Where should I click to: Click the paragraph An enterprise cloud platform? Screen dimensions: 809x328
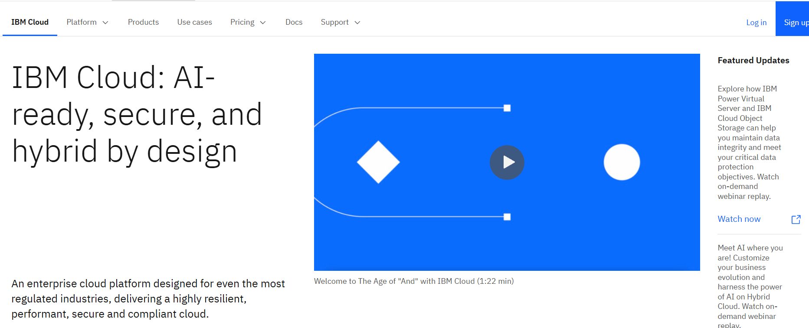pyautogui.click(x=148, y=299)
